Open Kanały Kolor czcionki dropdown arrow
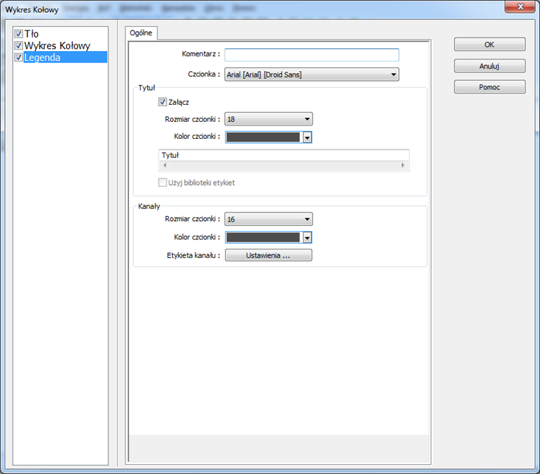 (x=307, y=237)
